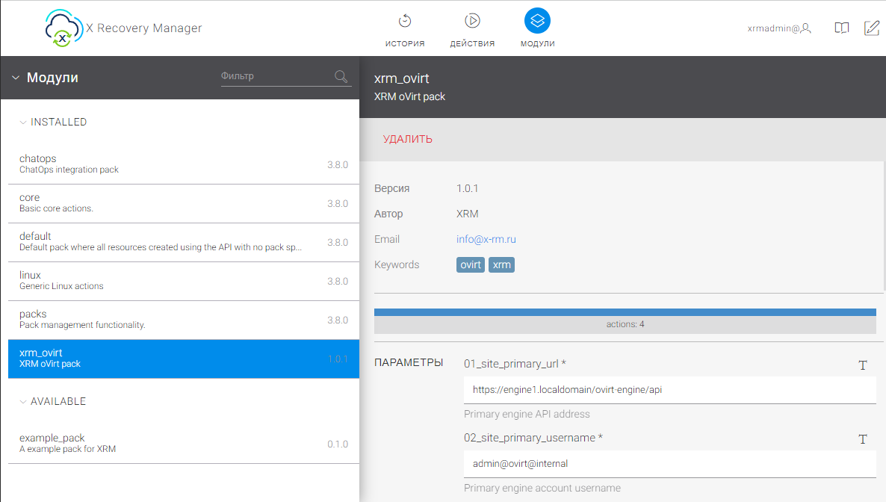Viewport: 886px width, 502px height.
Task: Open the documentation book icon
Action: (x=842, y=28)
